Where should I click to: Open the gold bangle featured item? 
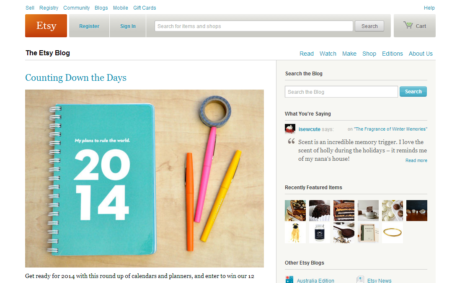[393, 233]
